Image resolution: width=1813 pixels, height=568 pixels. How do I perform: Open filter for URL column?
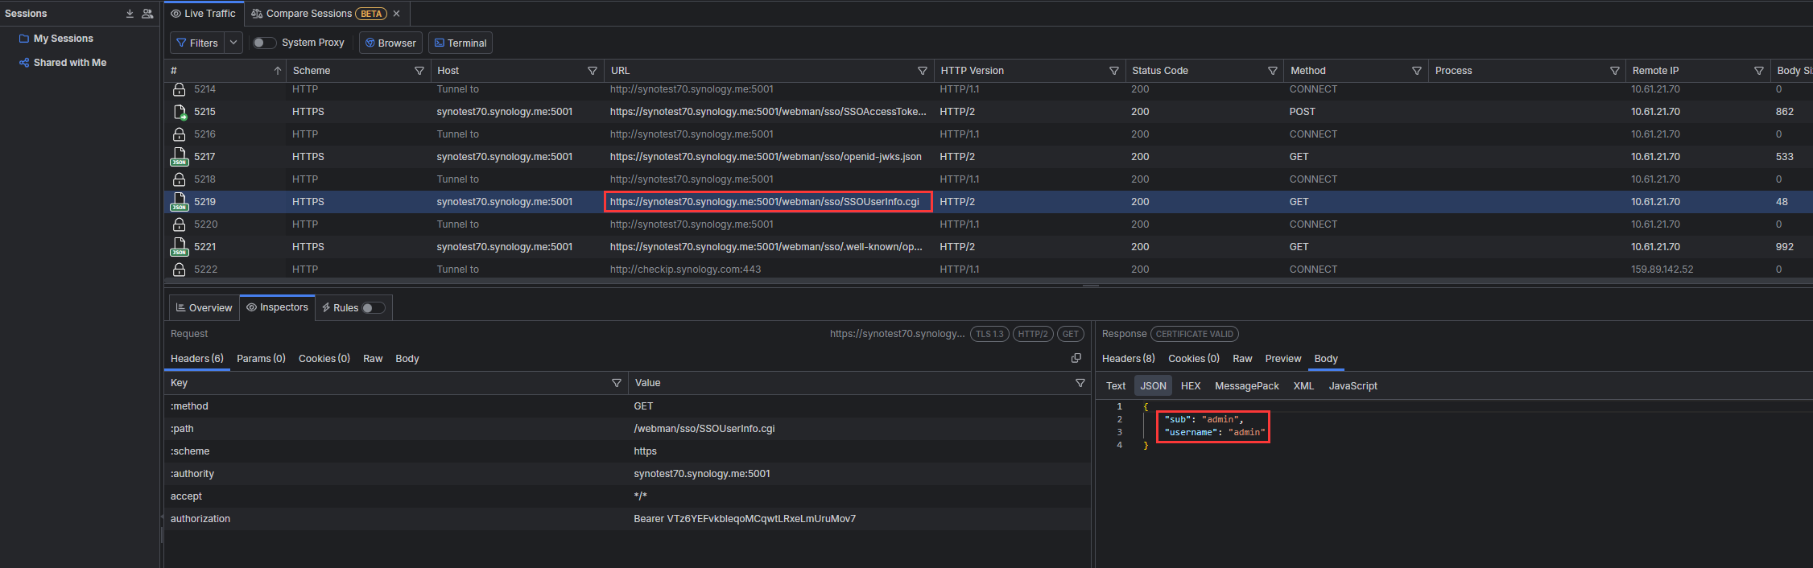click(x=923, y=71)
